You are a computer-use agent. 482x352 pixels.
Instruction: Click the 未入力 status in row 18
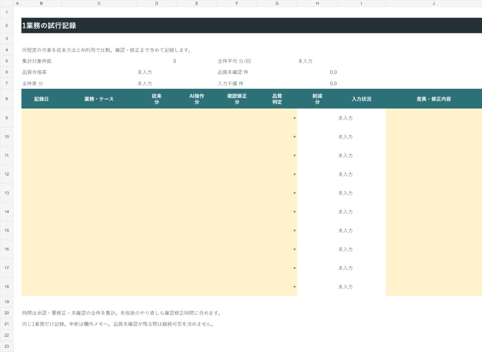[x=345, y=287]
